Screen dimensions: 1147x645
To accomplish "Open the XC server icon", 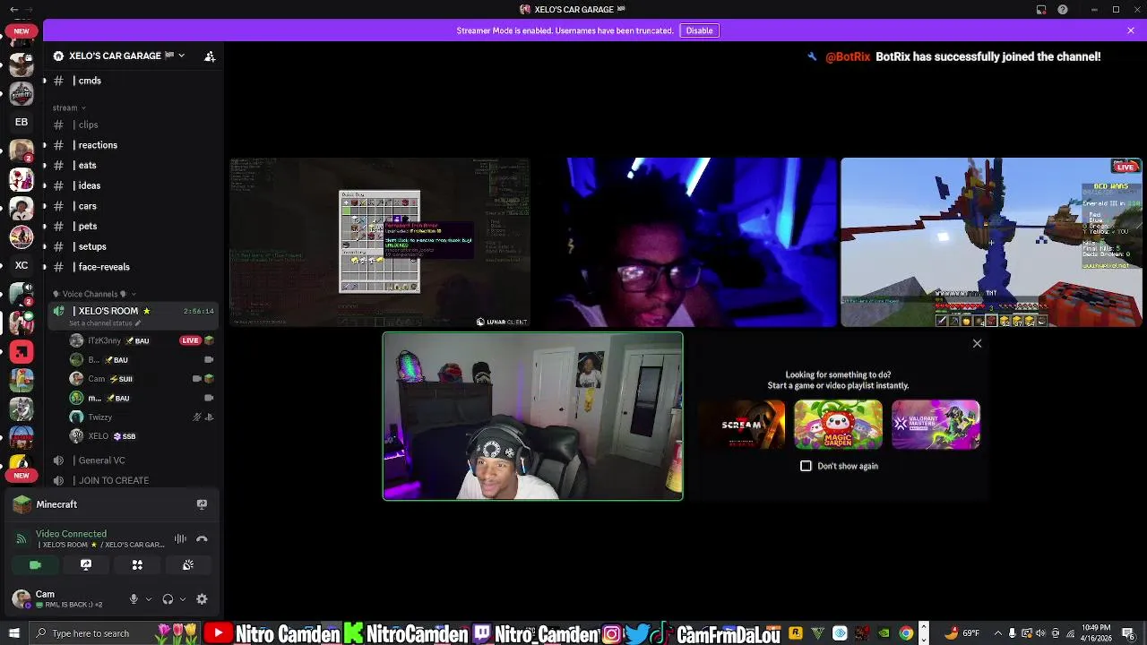I will [22, 265].
